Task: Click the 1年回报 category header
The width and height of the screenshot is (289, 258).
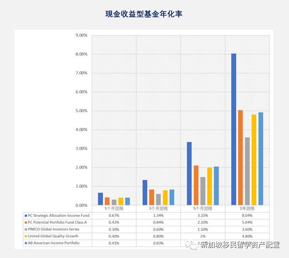Action: coord(247,209)
